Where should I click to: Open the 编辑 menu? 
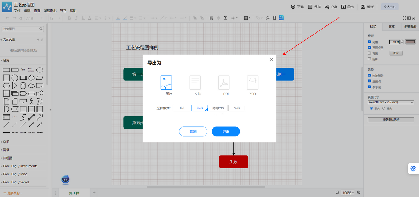[27, 10]
